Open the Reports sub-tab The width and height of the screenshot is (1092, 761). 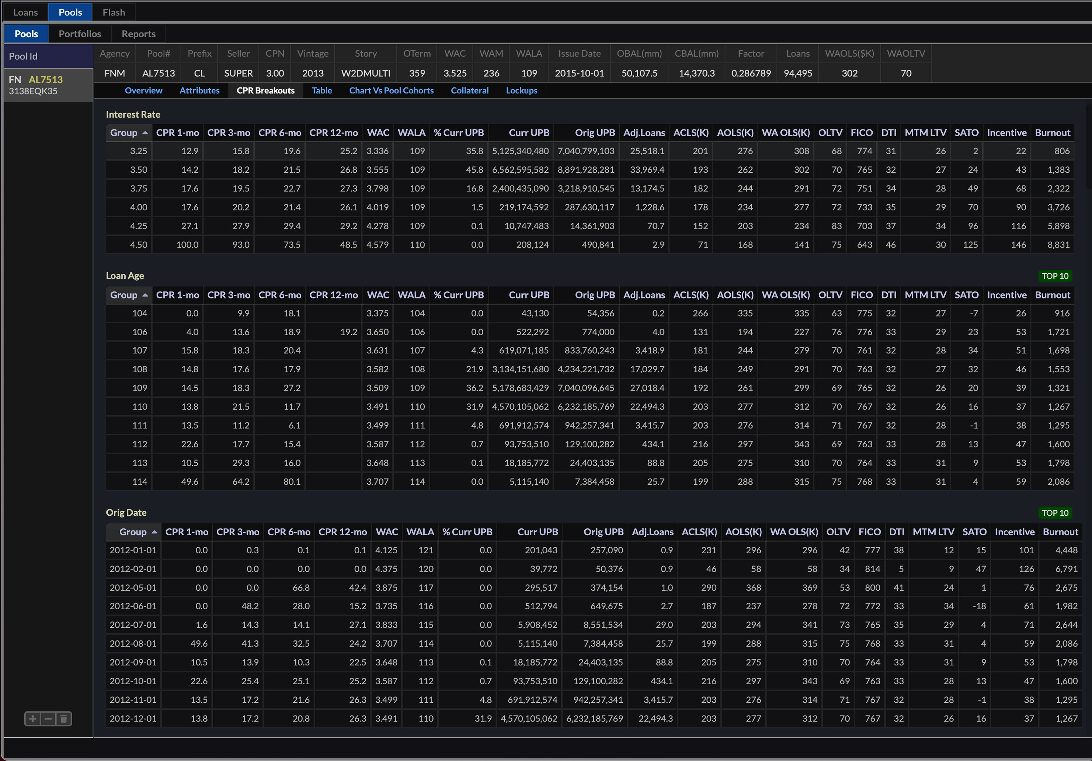click(138, 34)
